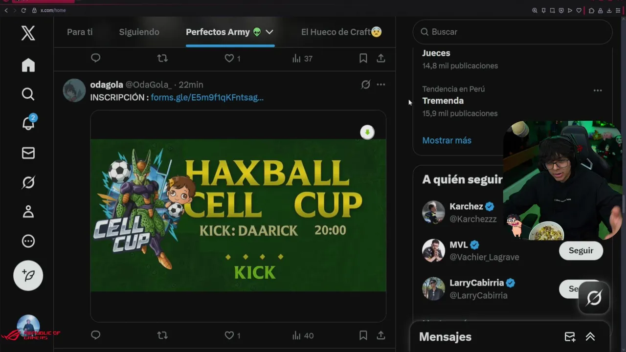
Task: Open the odagola display name
Action: (107, 85)
